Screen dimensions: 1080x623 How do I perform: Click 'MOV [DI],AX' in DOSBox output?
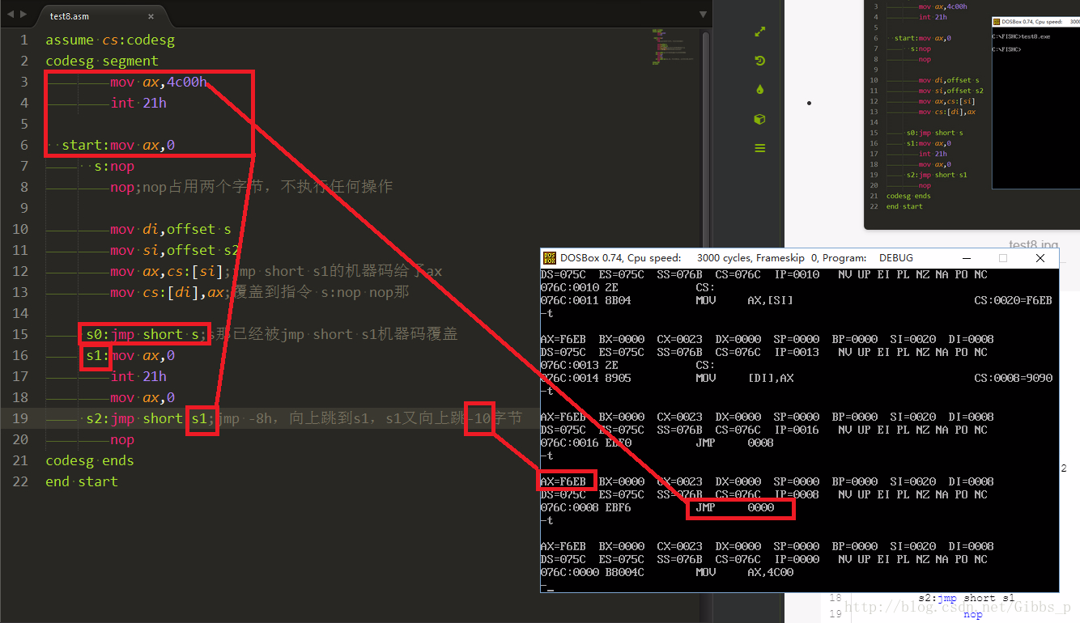(744, 378)
